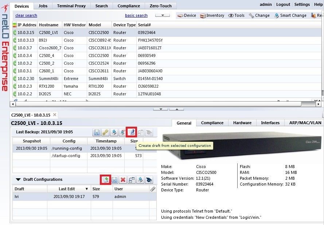This screenshot has height=225, width=324.
Task: Click the horizontal scrollbar's right arrow
Action: (x=319, y=104)
